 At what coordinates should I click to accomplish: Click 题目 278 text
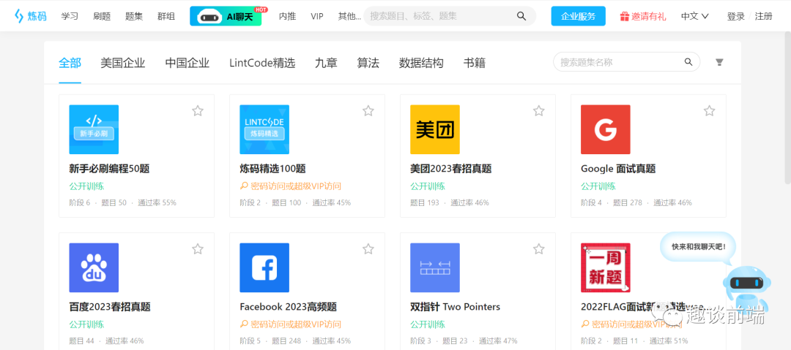[628, 203]
